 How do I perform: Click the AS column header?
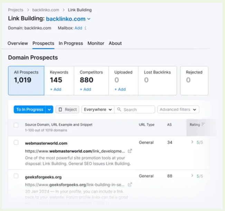(169, 125)
